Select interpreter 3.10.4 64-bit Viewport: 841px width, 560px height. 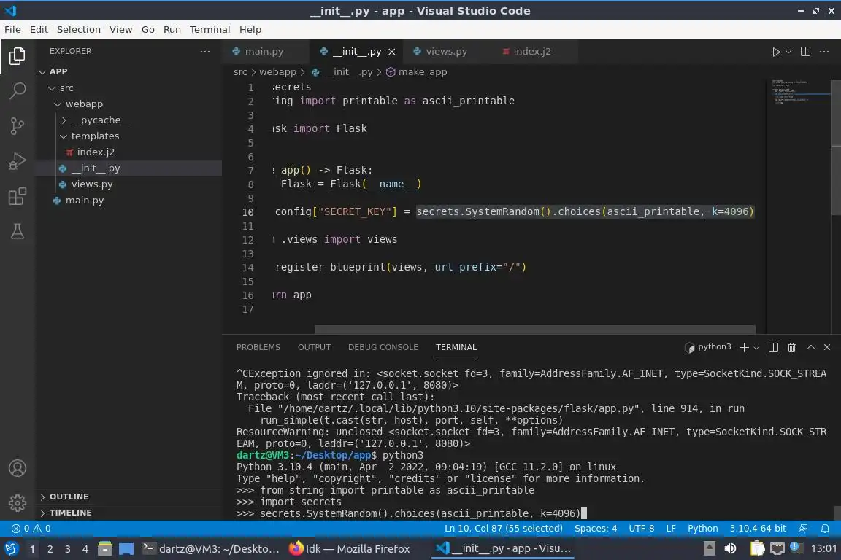757,529
